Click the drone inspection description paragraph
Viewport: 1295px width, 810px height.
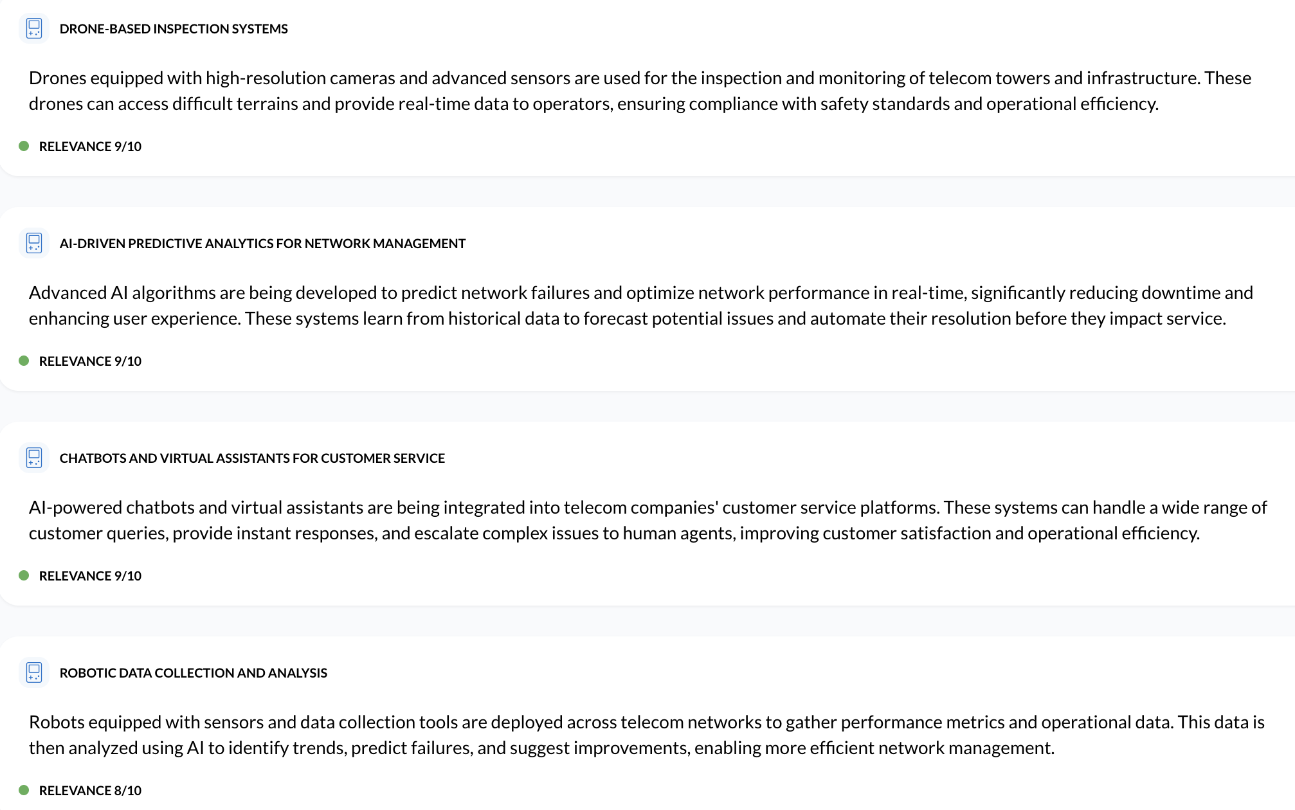pyautogui.click(x=640, y=91)
